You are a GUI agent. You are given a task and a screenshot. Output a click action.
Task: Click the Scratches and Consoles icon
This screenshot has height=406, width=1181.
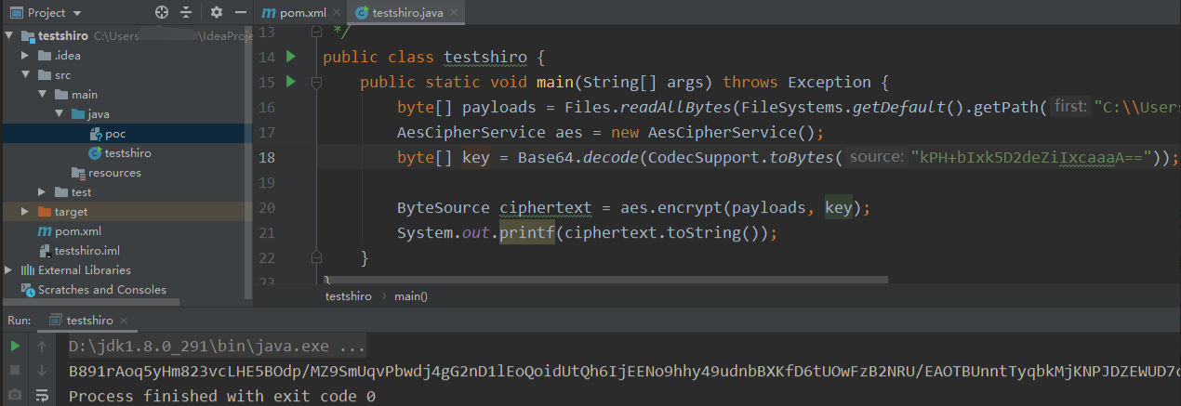point(27,290)
